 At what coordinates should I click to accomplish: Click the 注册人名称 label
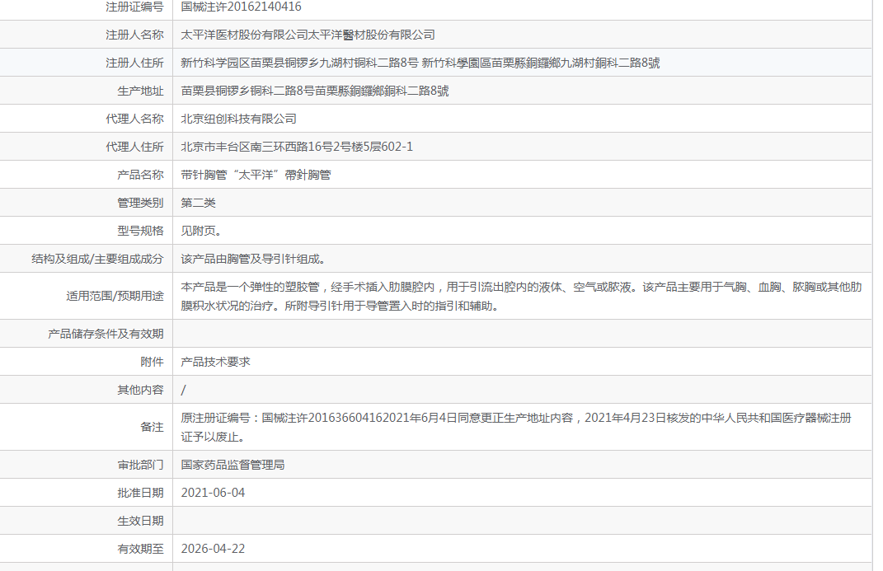click(134, 35)
